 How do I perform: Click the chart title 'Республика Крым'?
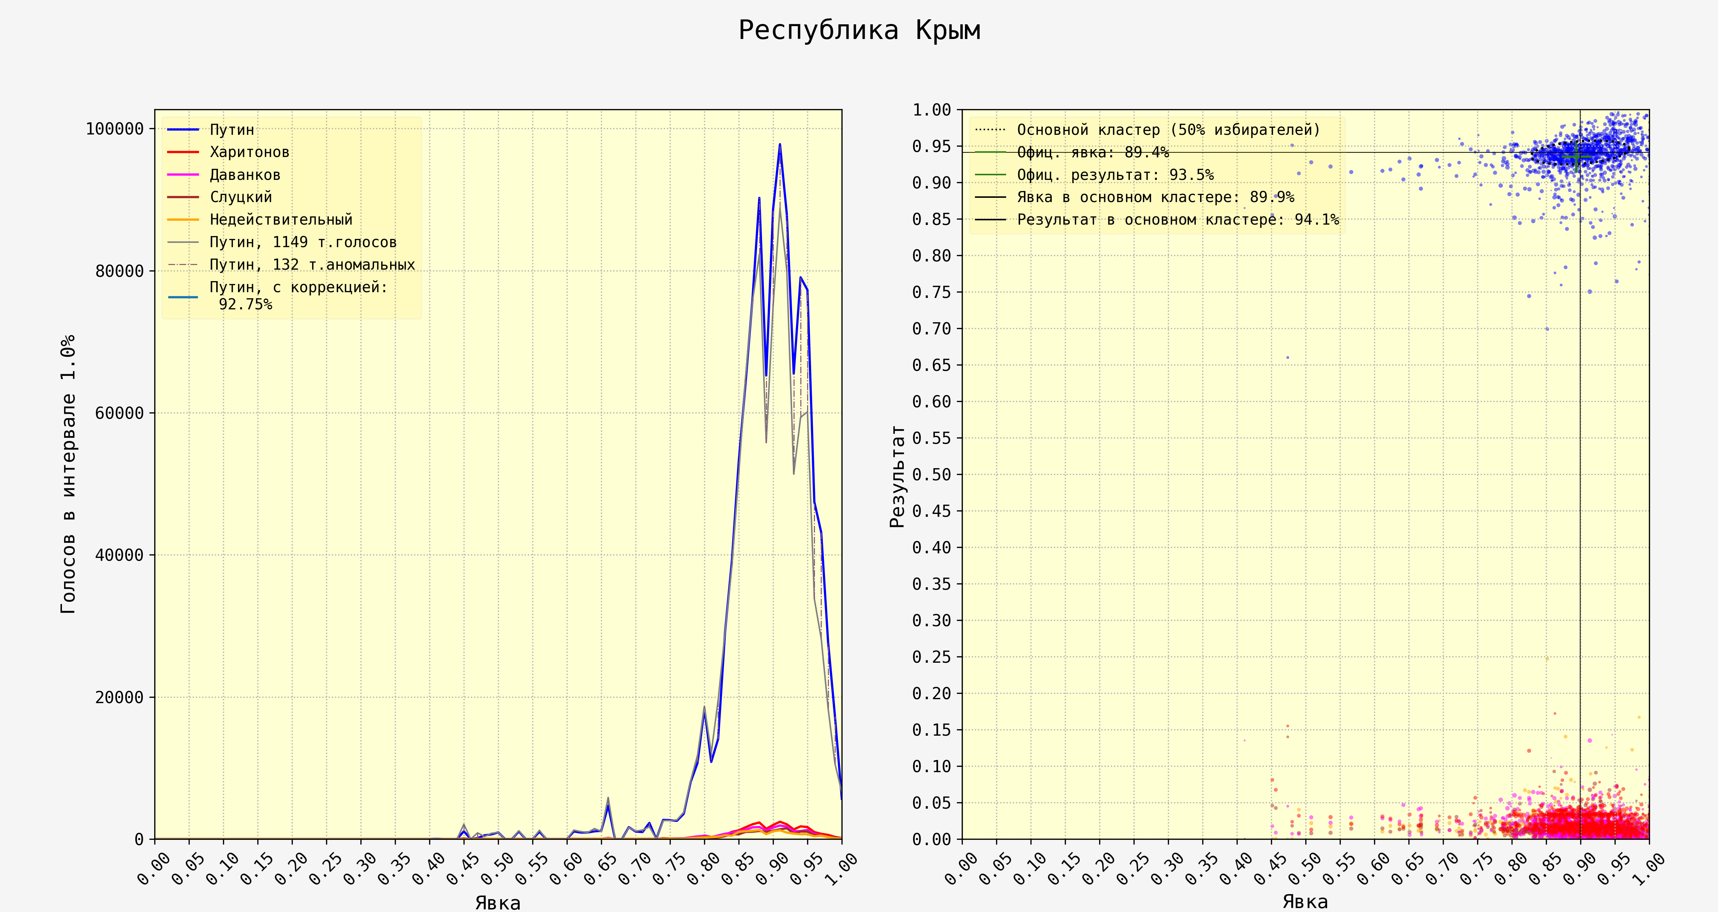(x=859, y=31)
